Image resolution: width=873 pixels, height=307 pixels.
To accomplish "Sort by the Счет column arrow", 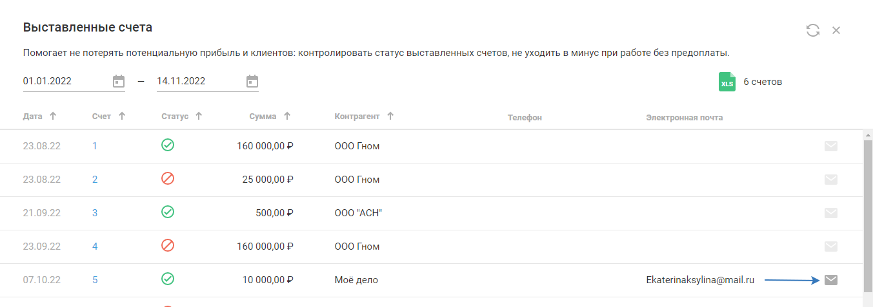I will click(122, 116).
